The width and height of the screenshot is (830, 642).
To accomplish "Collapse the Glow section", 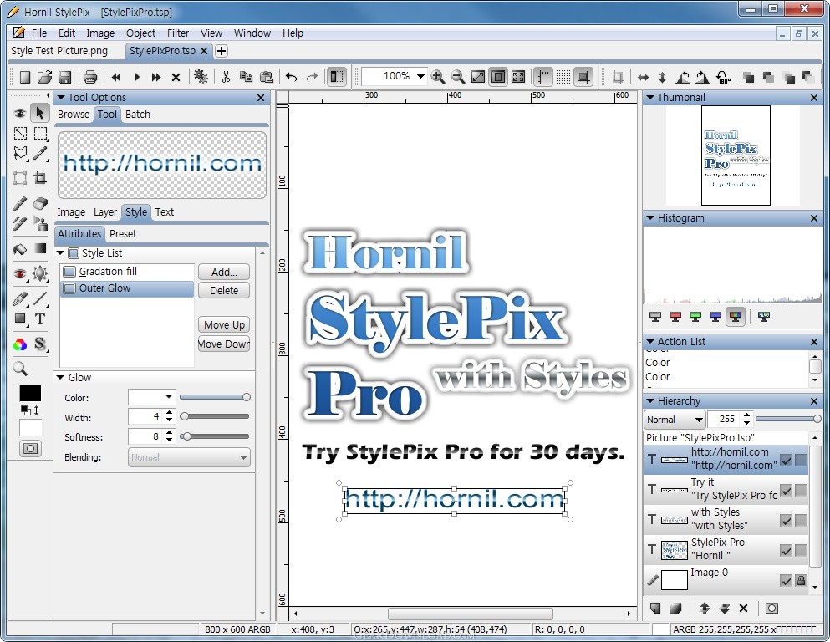I will pyautogui.click(x=60, y=377).
